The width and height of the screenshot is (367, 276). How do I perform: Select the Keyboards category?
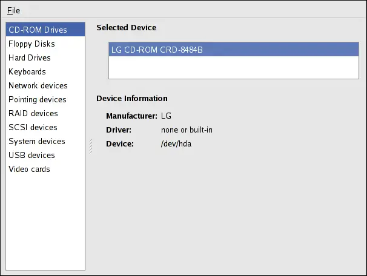pos(27,71)
